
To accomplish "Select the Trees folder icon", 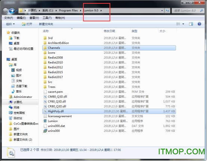I will point(45,87).
